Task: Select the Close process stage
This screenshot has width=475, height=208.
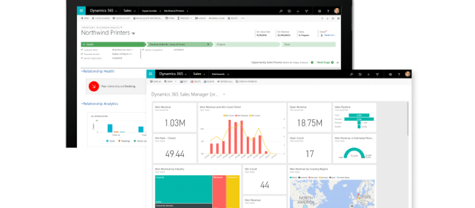Action: pos(308,44)
